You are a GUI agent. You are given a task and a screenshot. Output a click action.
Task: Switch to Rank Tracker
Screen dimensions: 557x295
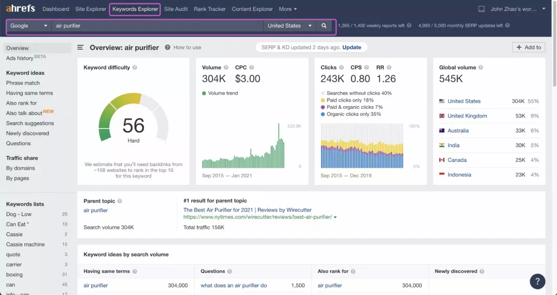(x=209, y=9)
